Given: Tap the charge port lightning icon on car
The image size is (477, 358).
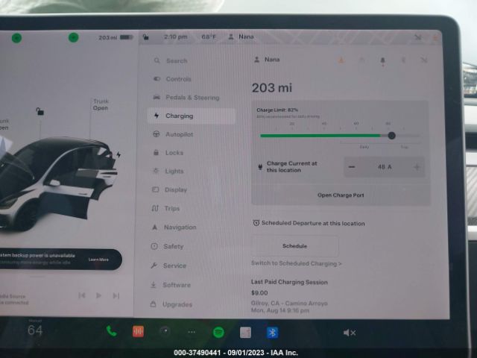Looking at the screenshot, I should (x=119, y=154).
